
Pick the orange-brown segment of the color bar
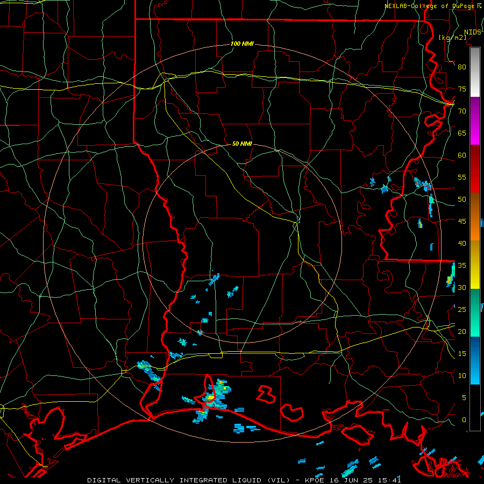coord(475,216)
